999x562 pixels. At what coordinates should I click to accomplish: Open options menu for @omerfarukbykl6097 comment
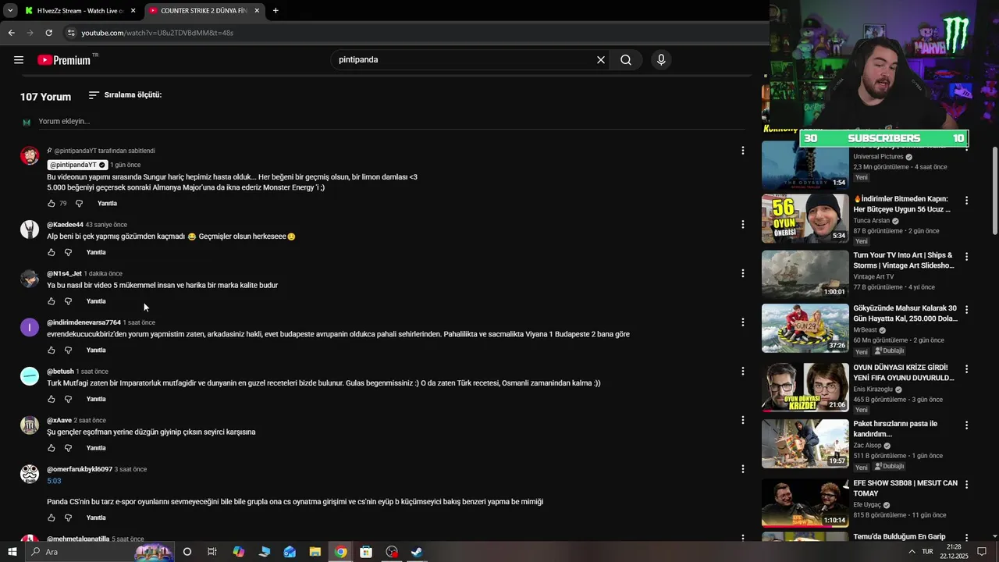point(742,469)
